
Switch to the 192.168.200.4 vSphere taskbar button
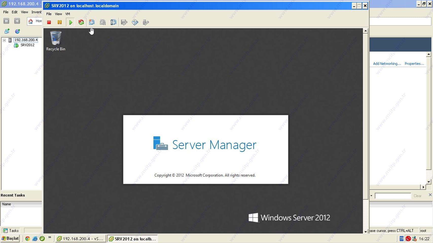tap(80, 239)
